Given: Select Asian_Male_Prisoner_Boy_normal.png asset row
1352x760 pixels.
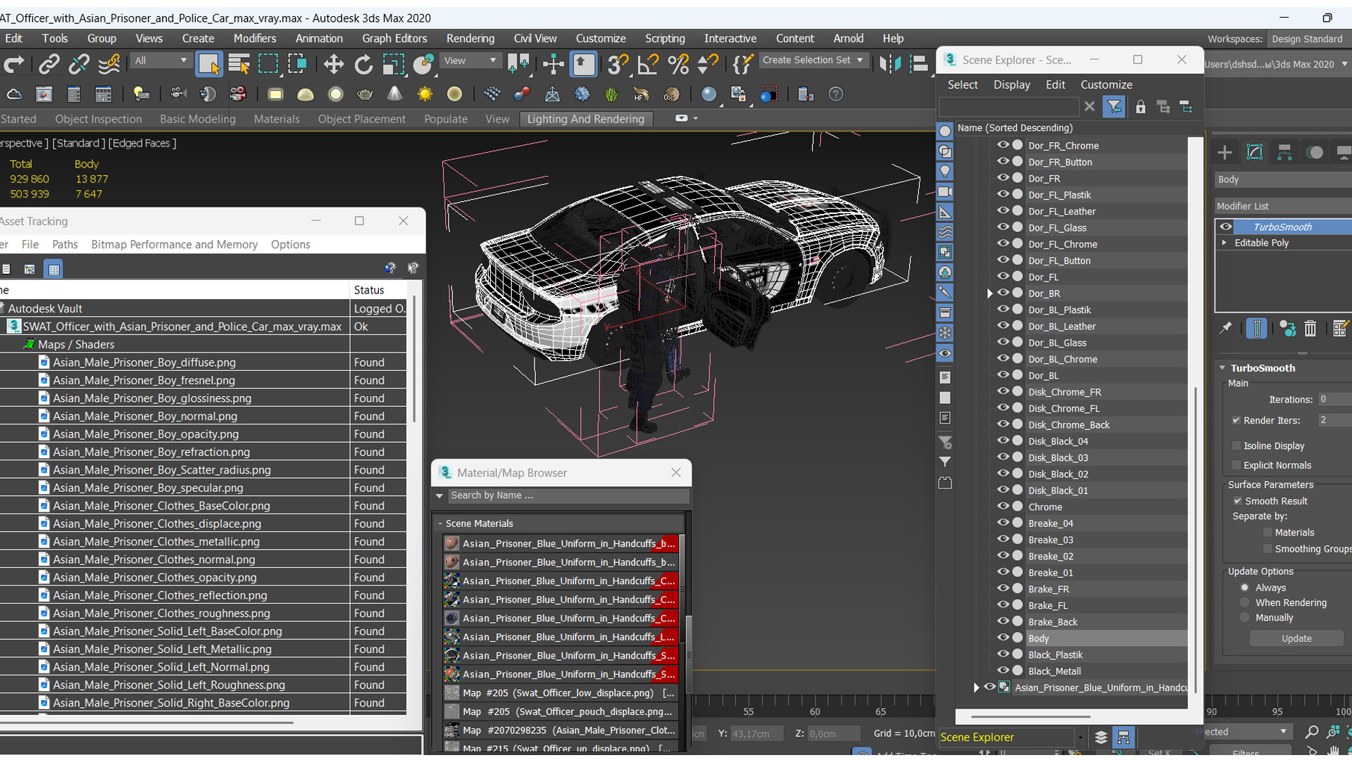Looking at the screenshot, I should (x=203, y=416).
